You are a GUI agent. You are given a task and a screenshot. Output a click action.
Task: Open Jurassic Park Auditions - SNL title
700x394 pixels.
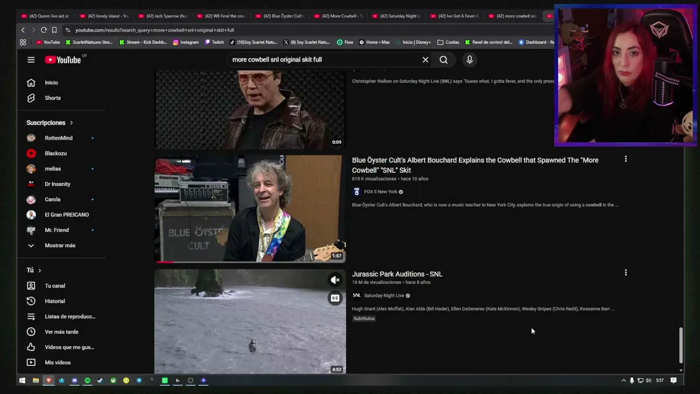(x=397, y=274)
